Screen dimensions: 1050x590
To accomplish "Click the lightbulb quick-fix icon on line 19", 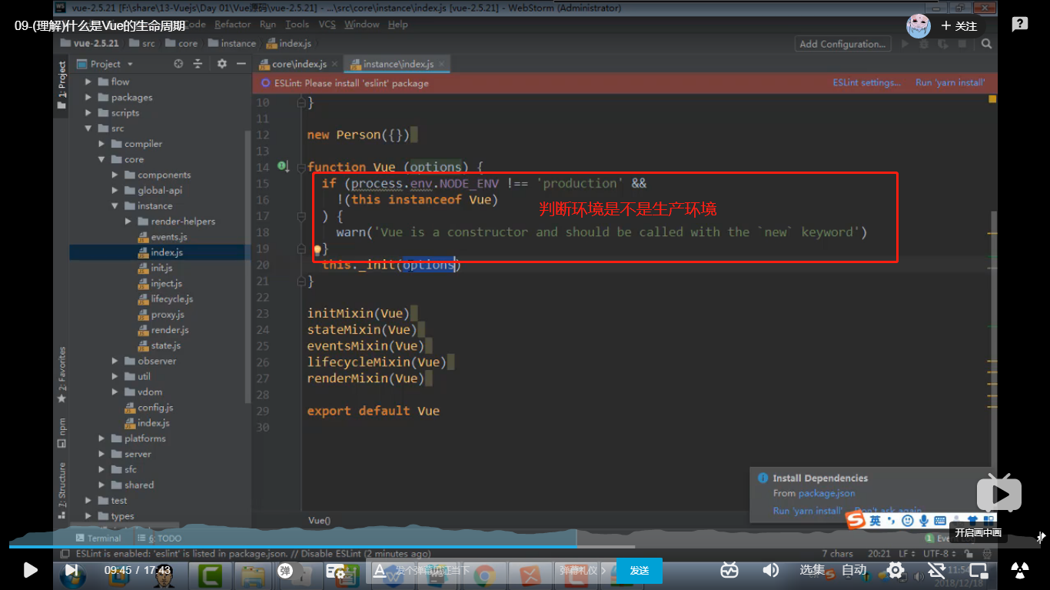I will pyautogui.click(x=317, y=249).
